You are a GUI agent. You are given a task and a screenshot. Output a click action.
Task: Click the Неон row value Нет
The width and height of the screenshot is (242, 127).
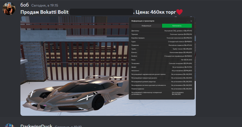[x=186, y=60]
